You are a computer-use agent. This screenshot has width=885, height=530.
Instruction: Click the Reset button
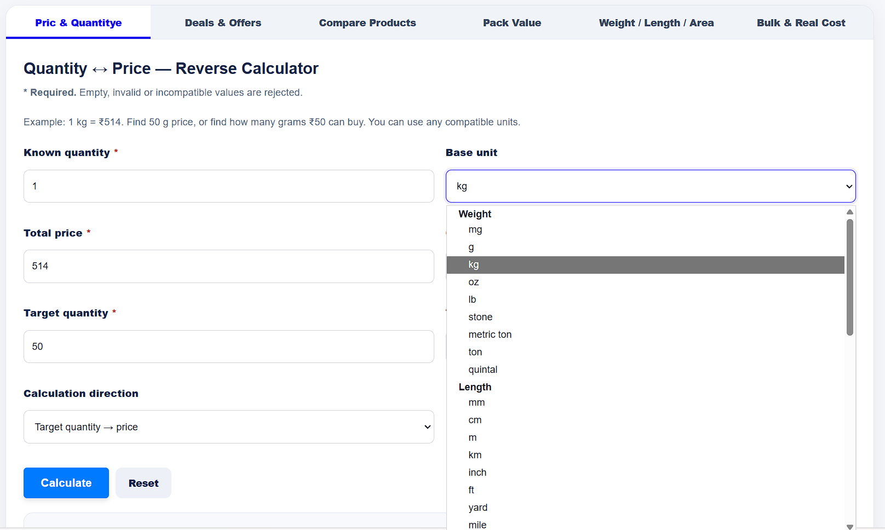[x=143, y=483]
